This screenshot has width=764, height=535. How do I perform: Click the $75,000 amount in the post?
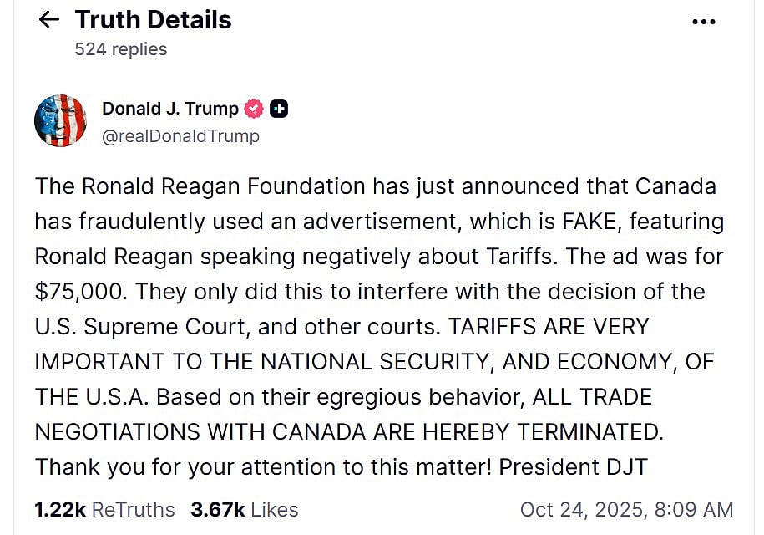pyautogui.click(x=80, y=291)
